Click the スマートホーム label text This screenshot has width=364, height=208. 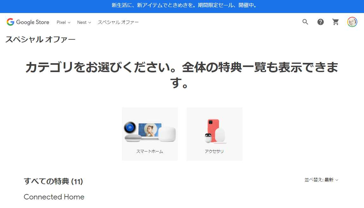(x=150, y=151)
